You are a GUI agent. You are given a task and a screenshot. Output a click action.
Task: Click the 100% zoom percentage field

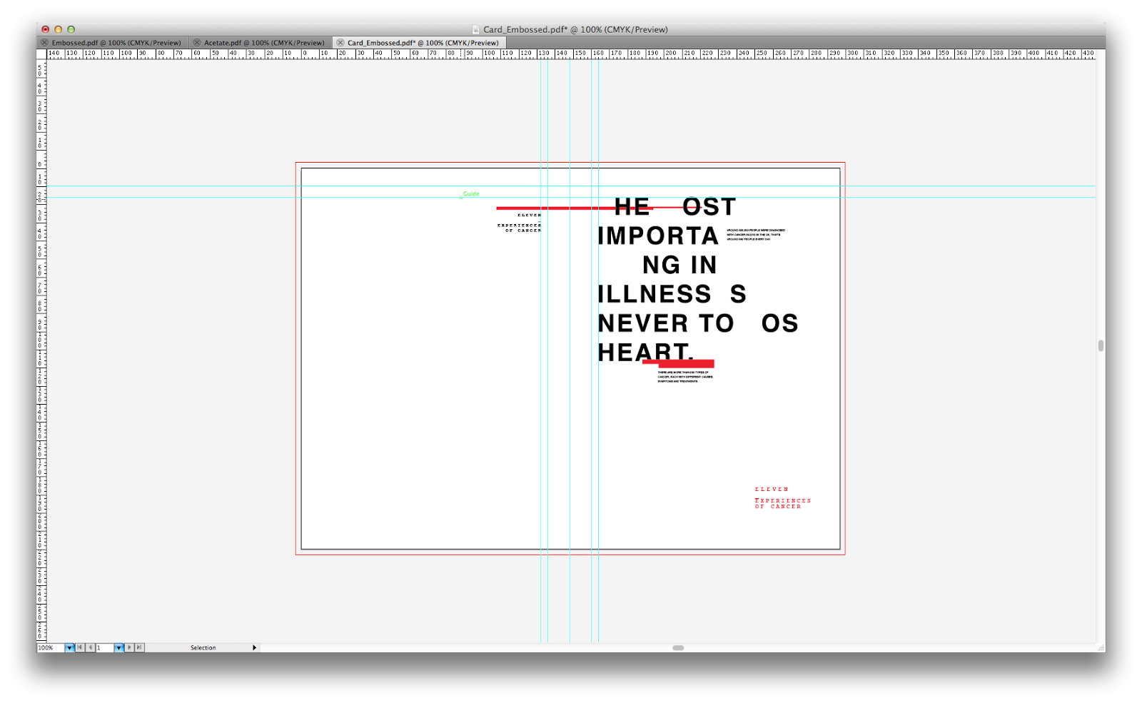(x=49, y=648)
